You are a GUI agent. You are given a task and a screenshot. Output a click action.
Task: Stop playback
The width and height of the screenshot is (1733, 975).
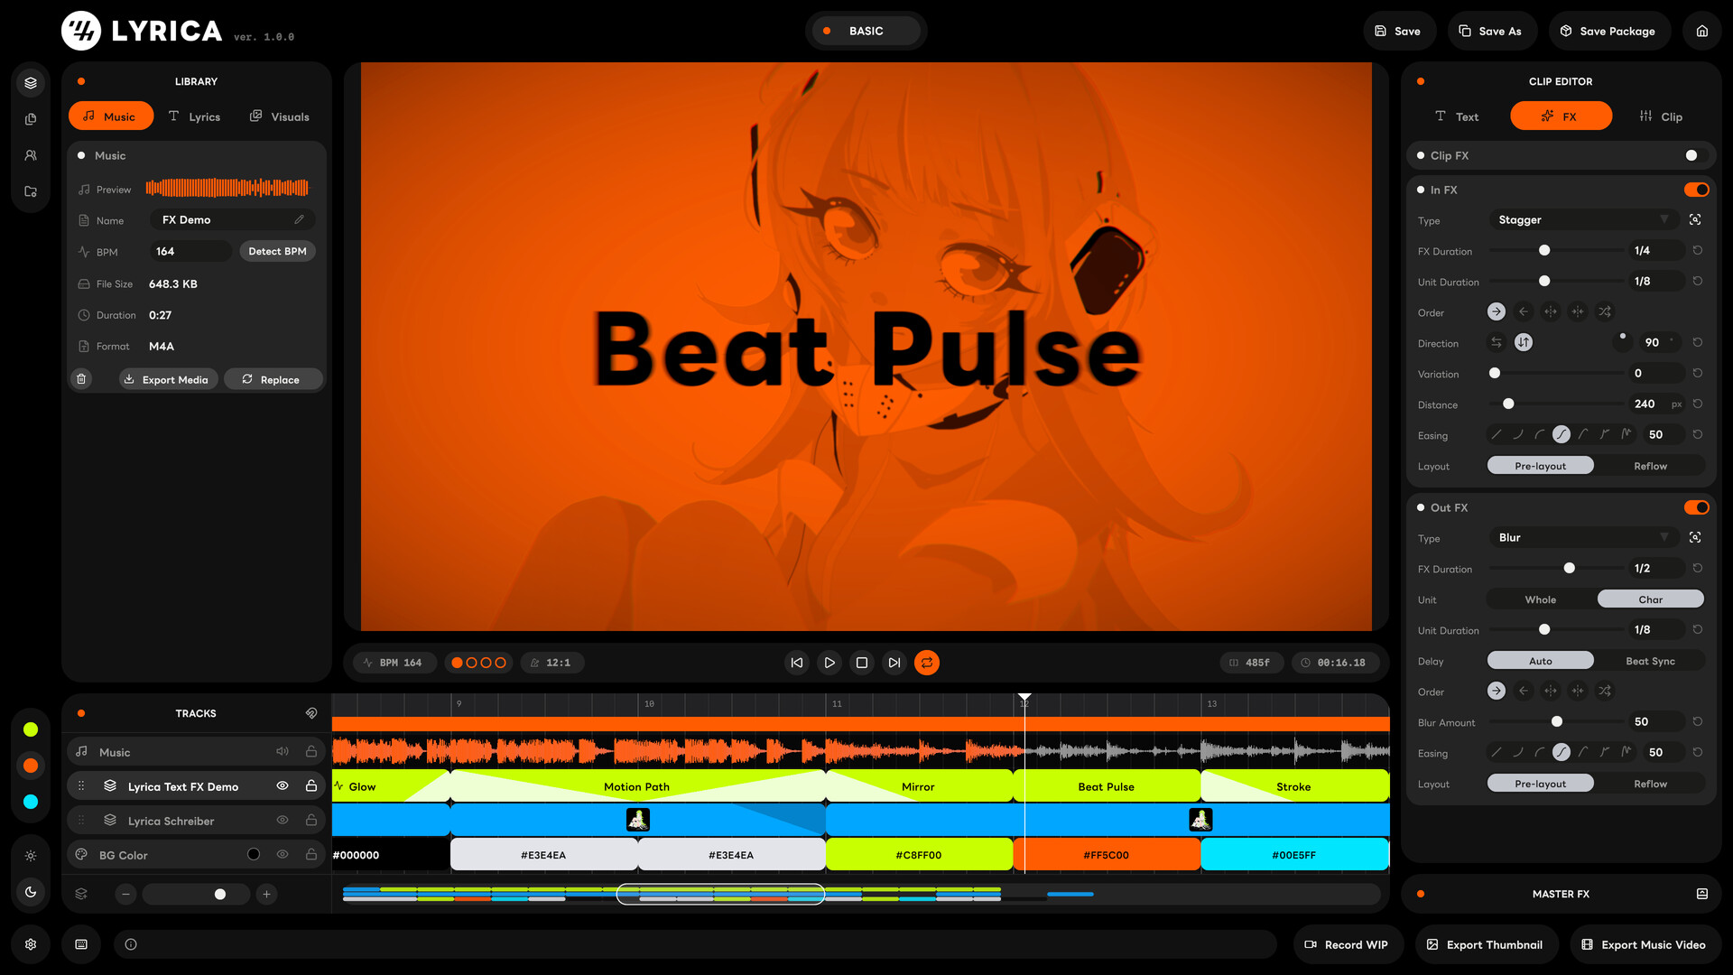(x=861, y=663)
